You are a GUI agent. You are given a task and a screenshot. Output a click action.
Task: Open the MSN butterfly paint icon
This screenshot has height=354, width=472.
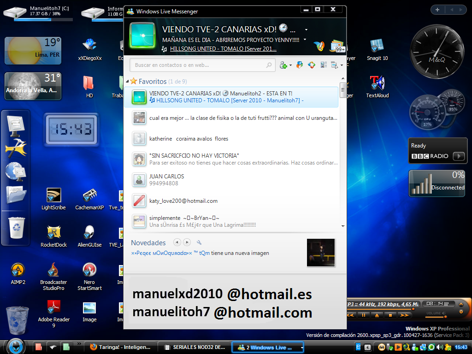319,46
